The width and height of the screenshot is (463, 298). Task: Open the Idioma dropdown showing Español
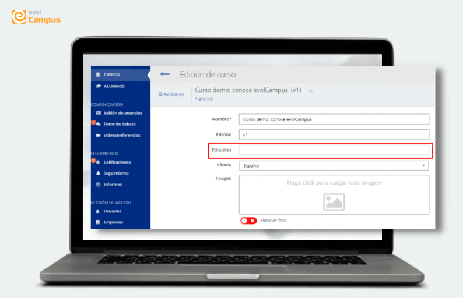point(334,165)
